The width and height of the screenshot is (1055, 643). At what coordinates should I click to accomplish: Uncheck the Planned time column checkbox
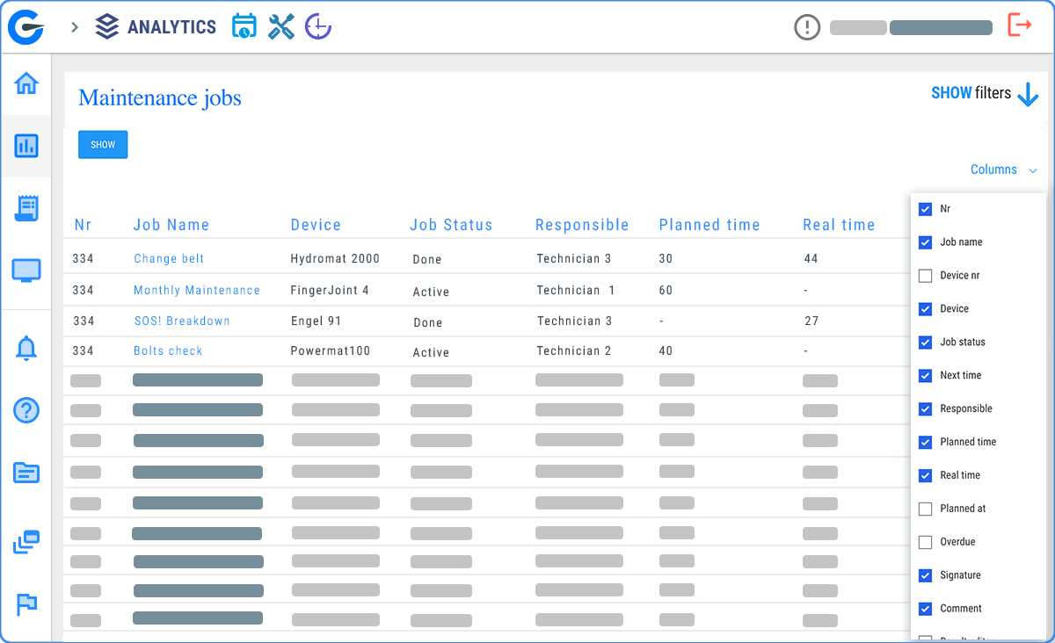point(925,443)
